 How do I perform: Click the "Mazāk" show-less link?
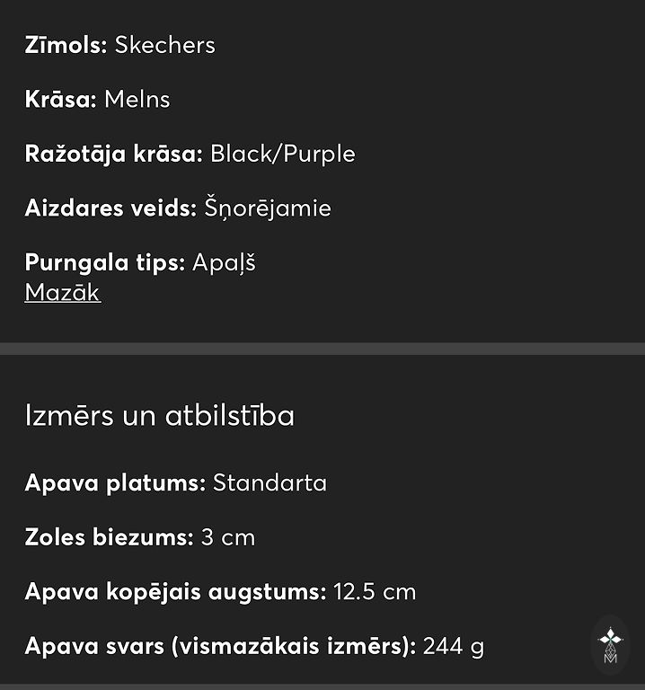point(62,293)
